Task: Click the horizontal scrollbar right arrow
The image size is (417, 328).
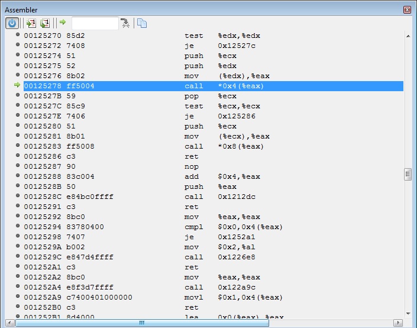Action: (x=398, y=323)
